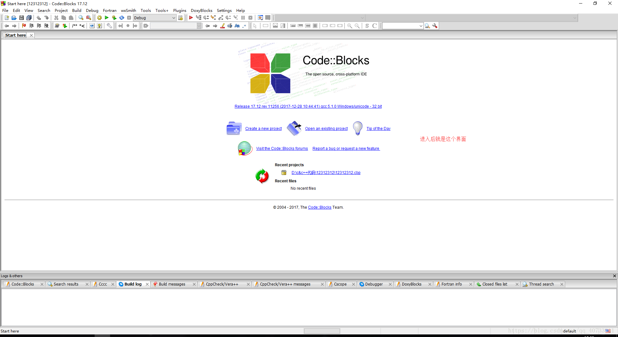Open thread search options wrench icon
The width and height of the screenshot is (618, 337).
pos(435,26)
